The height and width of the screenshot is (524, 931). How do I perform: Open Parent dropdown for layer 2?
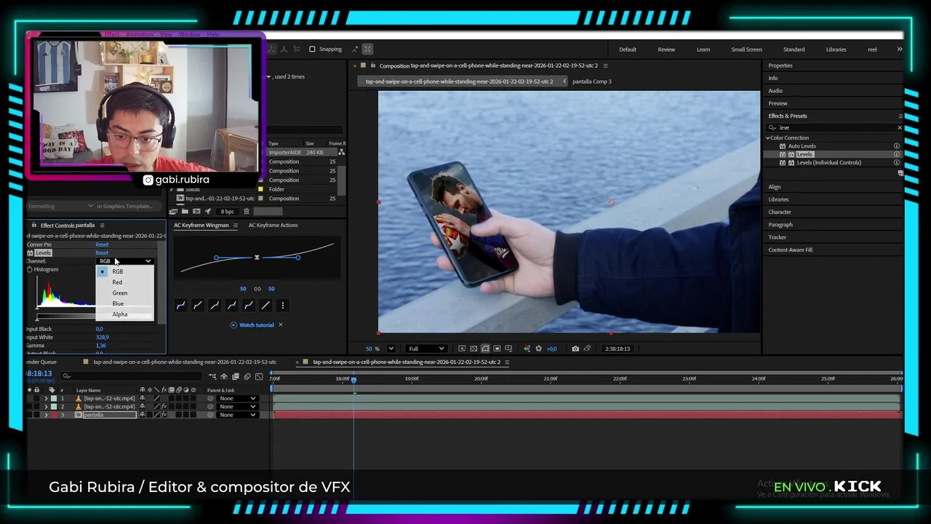pyautogui.click(x=238, y=406)
